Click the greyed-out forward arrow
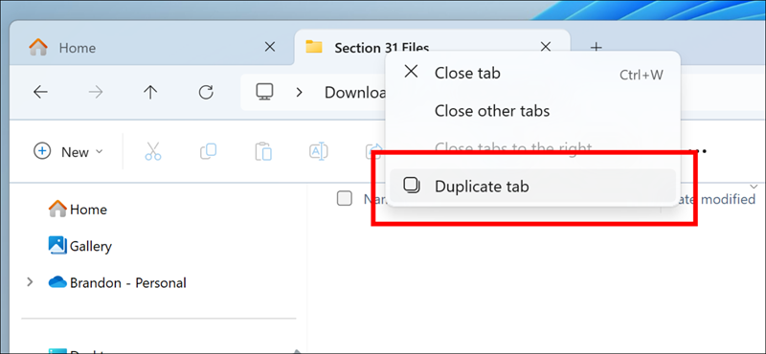Screen dimensions: 766x354 click(x=95, y=92)
